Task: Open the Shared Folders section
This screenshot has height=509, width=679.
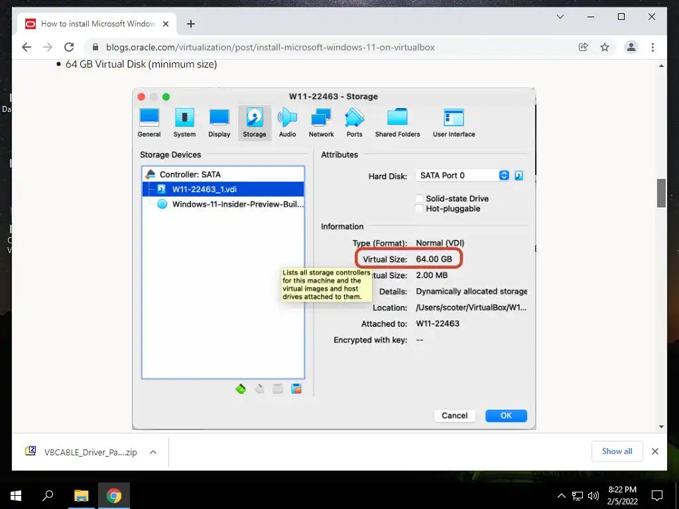Action: click(398, 123)
